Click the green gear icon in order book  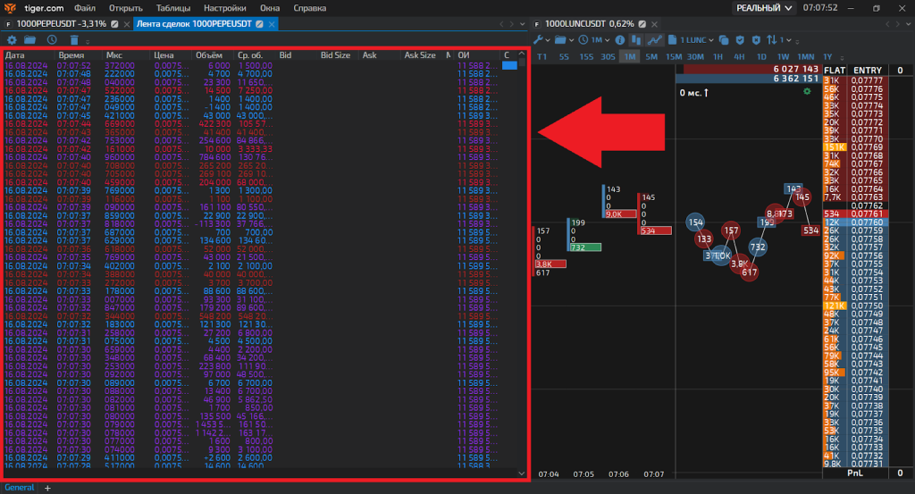808,91
